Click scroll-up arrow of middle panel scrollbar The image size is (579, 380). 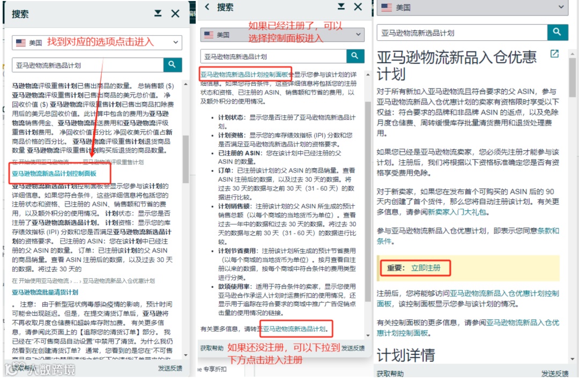tap(368, 74)
